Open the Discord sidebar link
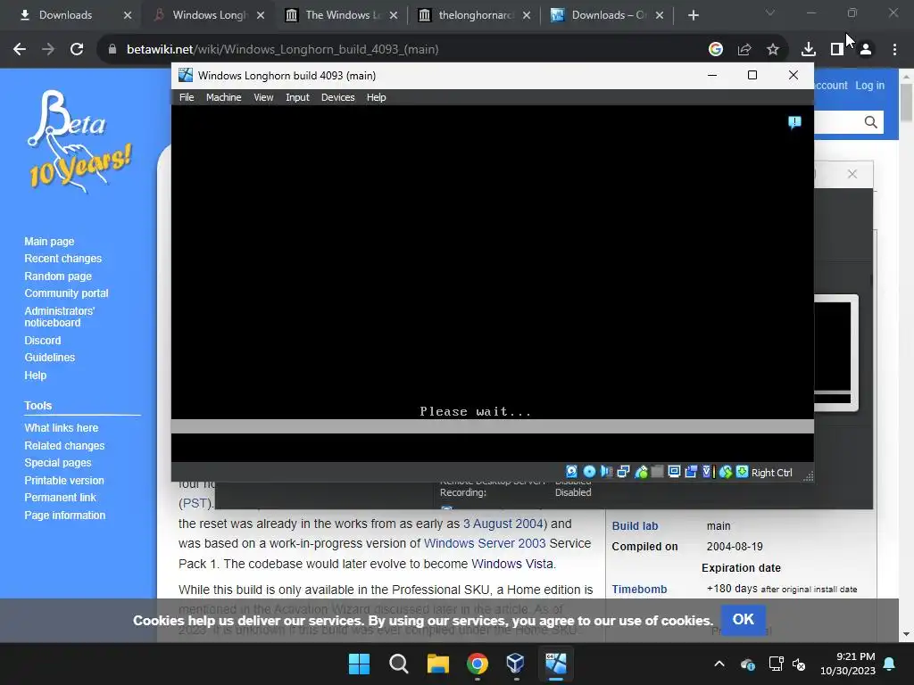Viewport: 914px width, 685px height. pos(43,340)
